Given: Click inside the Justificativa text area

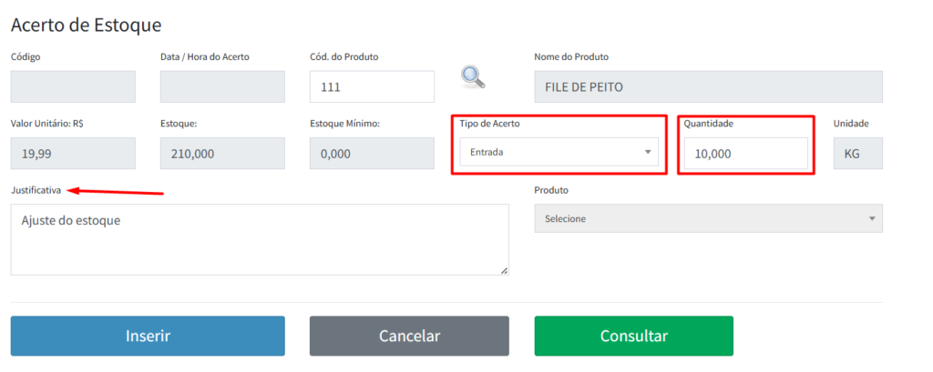Looking at the screenshot, I should [x=260, y=239].
